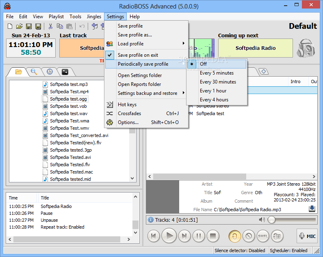The image size is (323, 257).
Task: Click the volume slider handle
Action: click(x=271, y=220)
